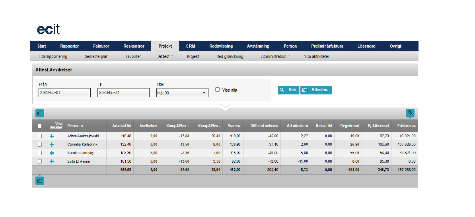Click the Nekad tid column header
This screenshot has height=217, width=475.
click(x=324, y=126)
